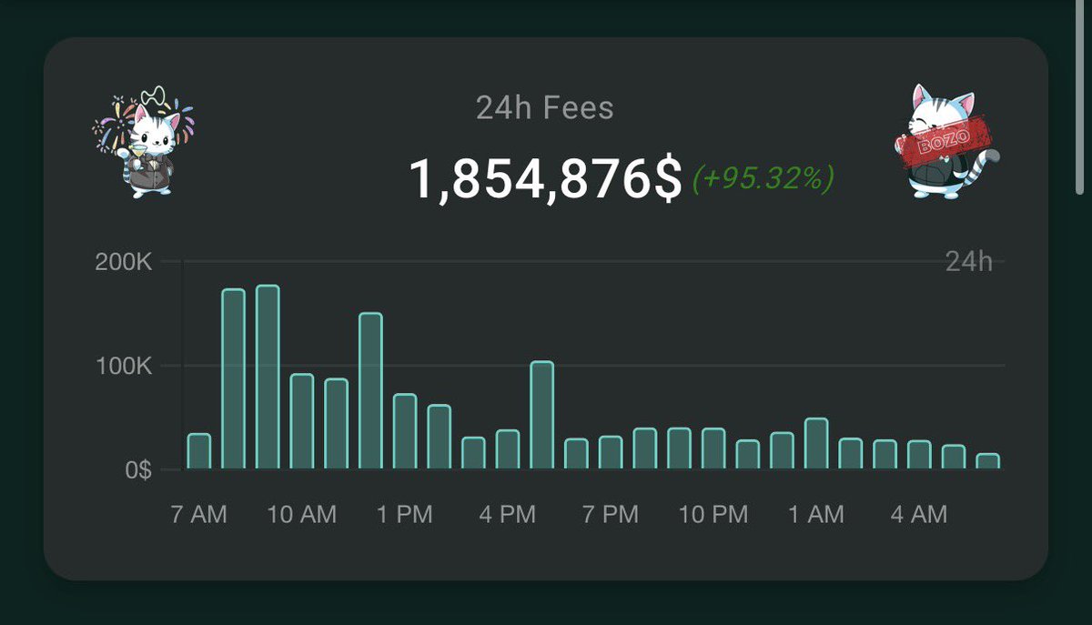The height and width of the screenshot is (625, 1092).
Task: Click the 1,854,876$ fees total
Action: (545, 179)
